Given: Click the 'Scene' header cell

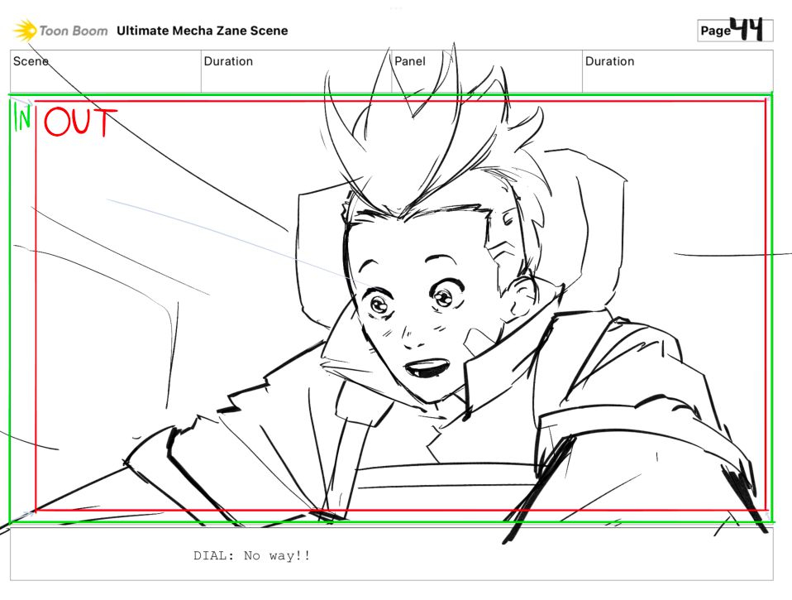Looking at the screenshot, I should click(x=106, y=71).
